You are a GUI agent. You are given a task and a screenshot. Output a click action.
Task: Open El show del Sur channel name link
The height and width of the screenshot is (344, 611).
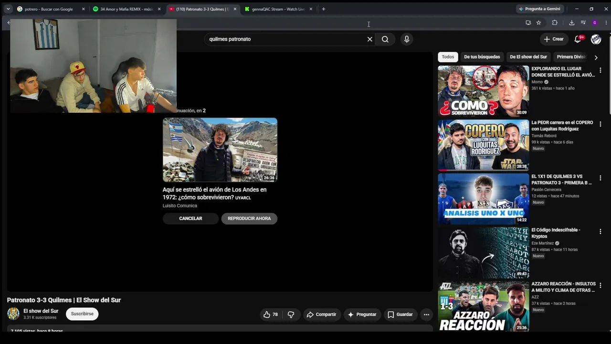41,311
